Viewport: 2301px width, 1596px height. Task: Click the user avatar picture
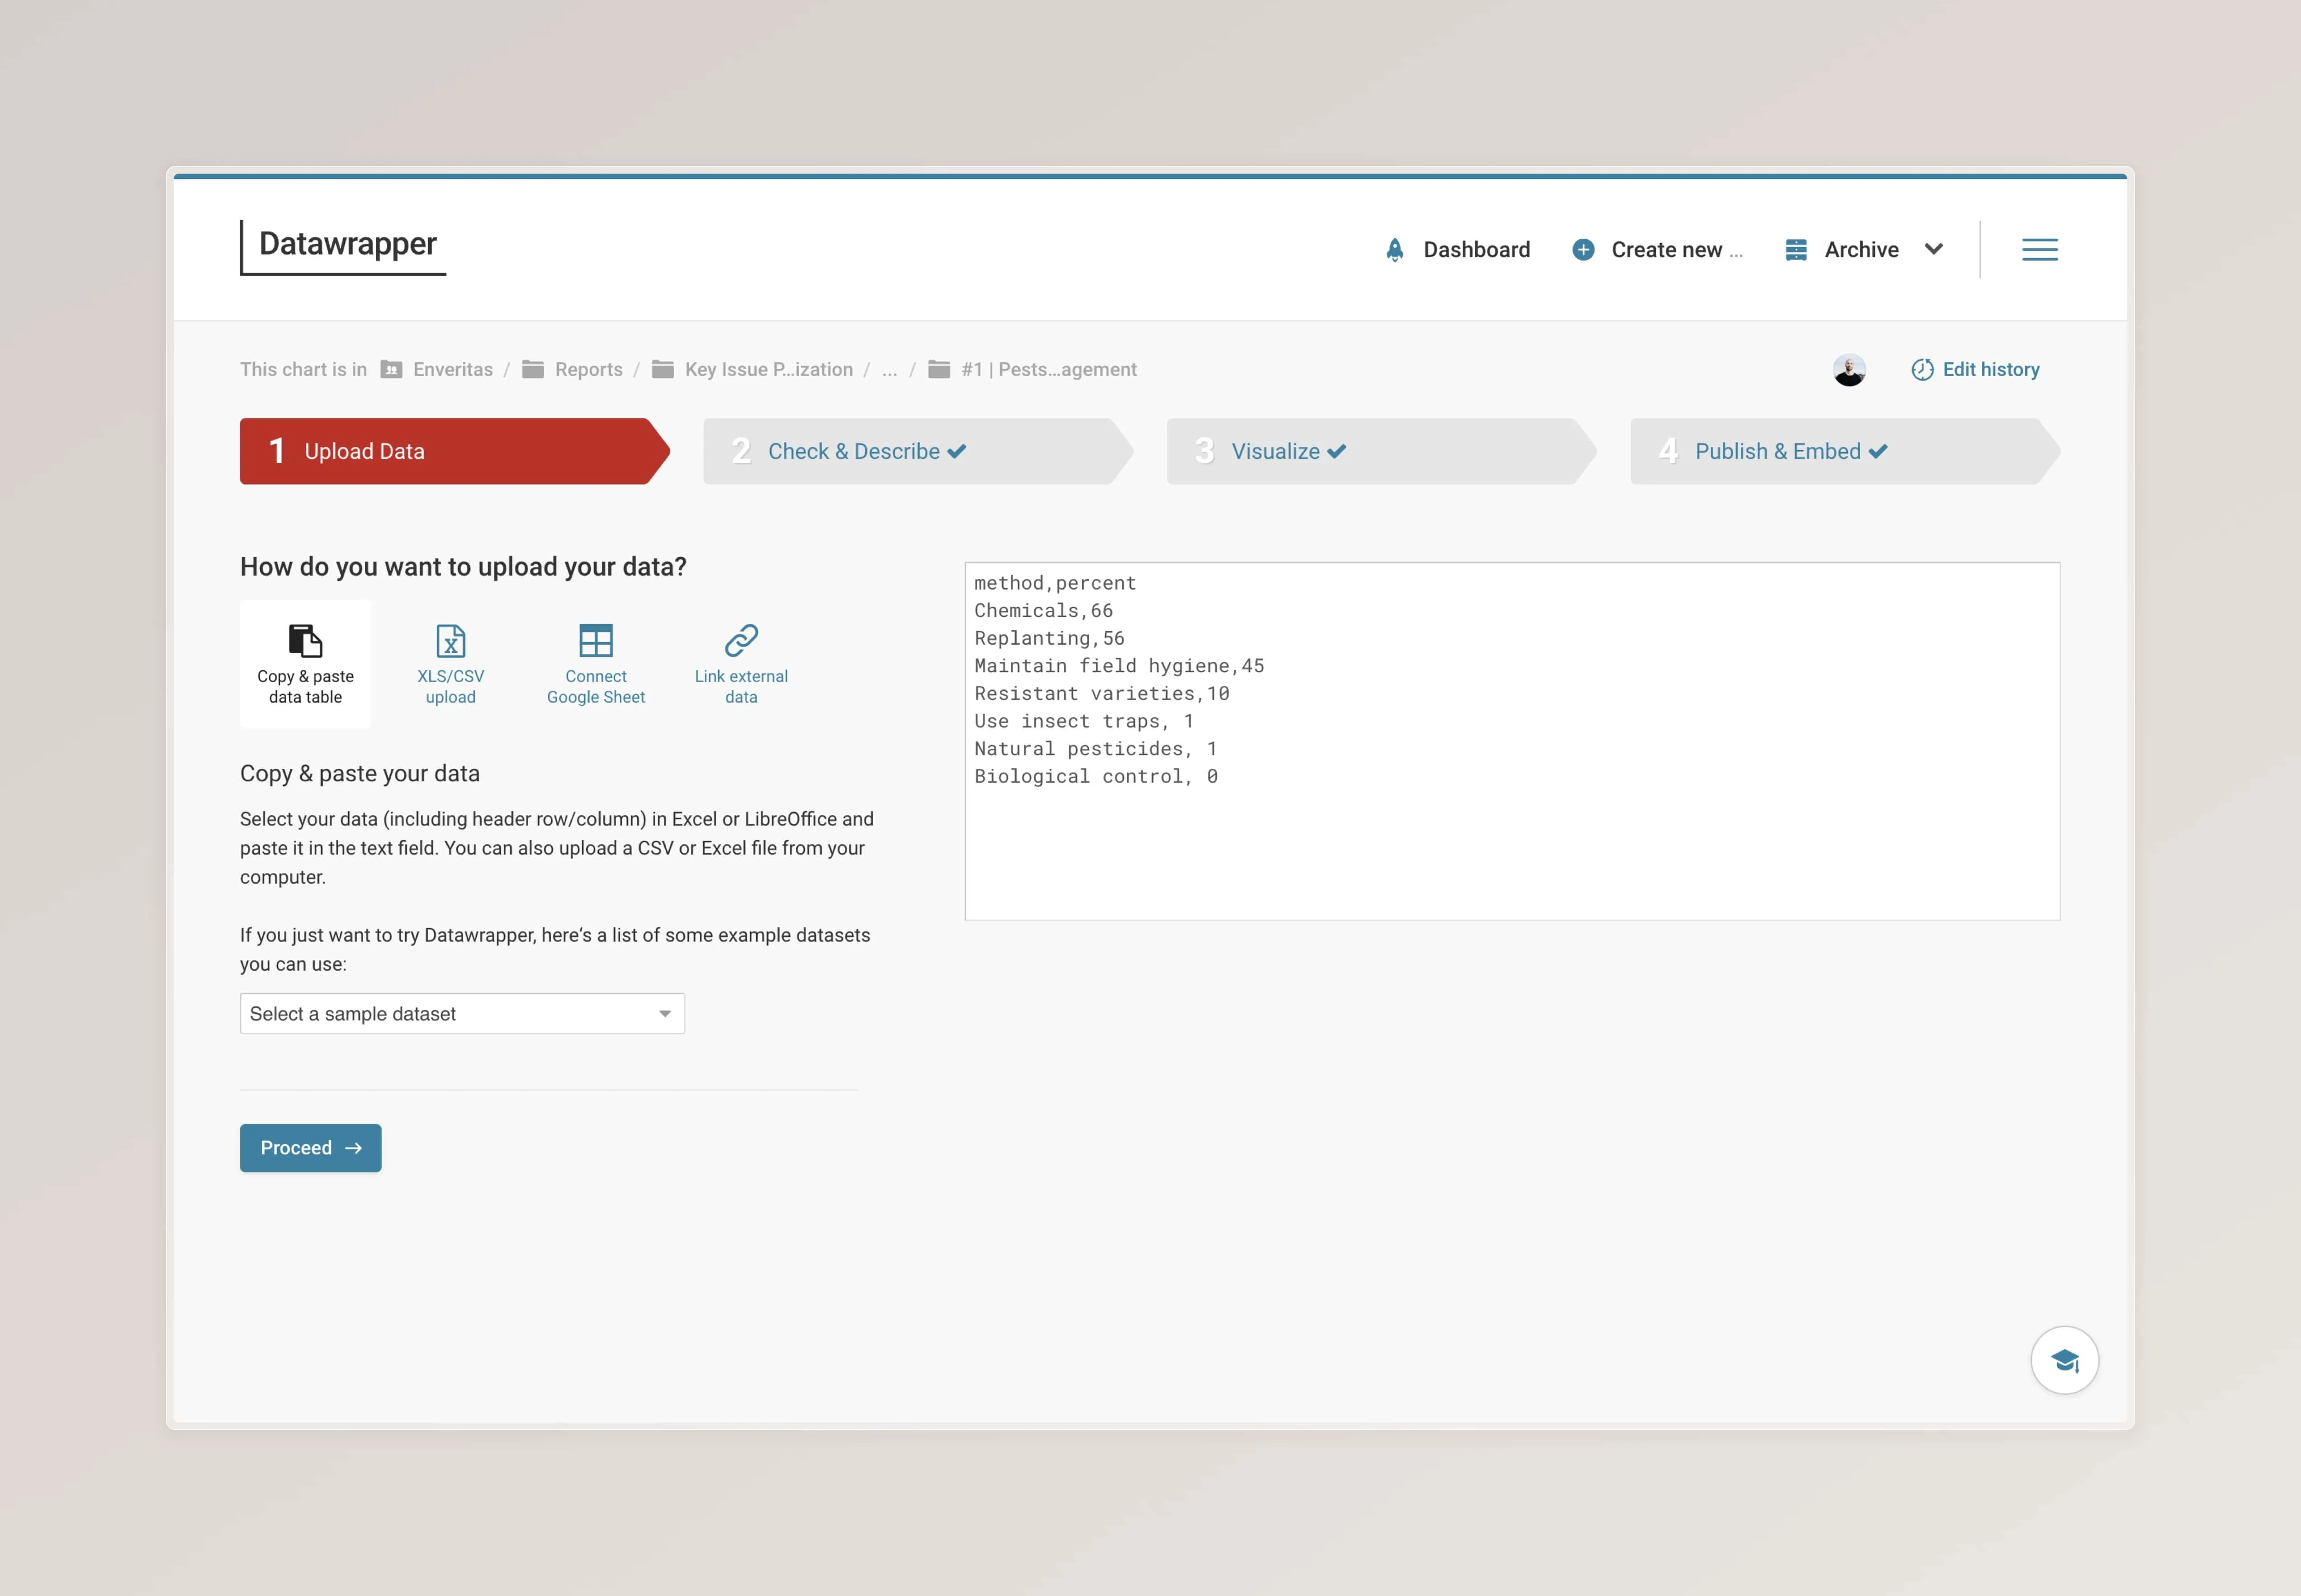coord(1850,369)
